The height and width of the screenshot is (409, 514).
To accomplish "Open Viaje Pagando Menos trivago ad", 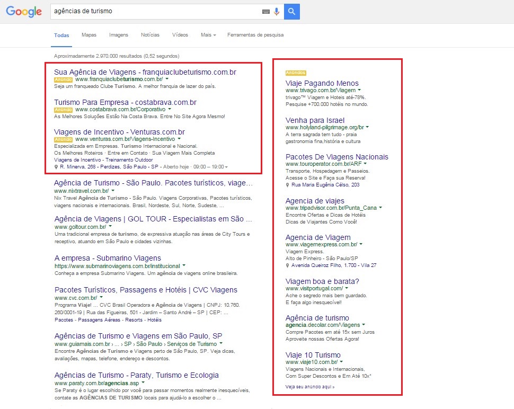I will tap(322, 83).
